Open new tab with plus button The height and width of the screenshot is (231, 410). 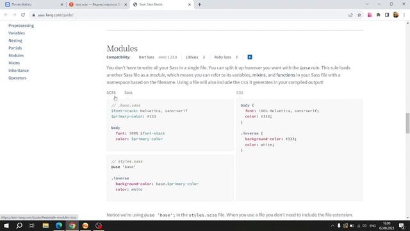pyautogui.click(x=199, y=4)
